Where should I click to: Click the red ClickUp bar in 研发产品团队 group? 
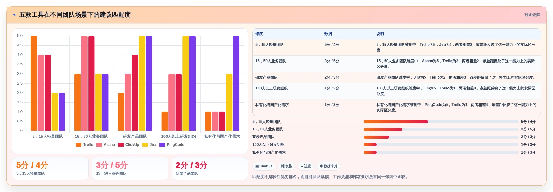point(135,93)
